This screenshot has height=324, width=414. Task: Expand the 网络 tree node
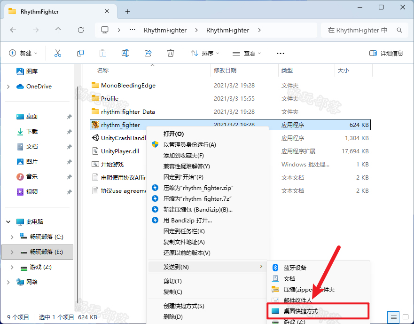point(8,282)
